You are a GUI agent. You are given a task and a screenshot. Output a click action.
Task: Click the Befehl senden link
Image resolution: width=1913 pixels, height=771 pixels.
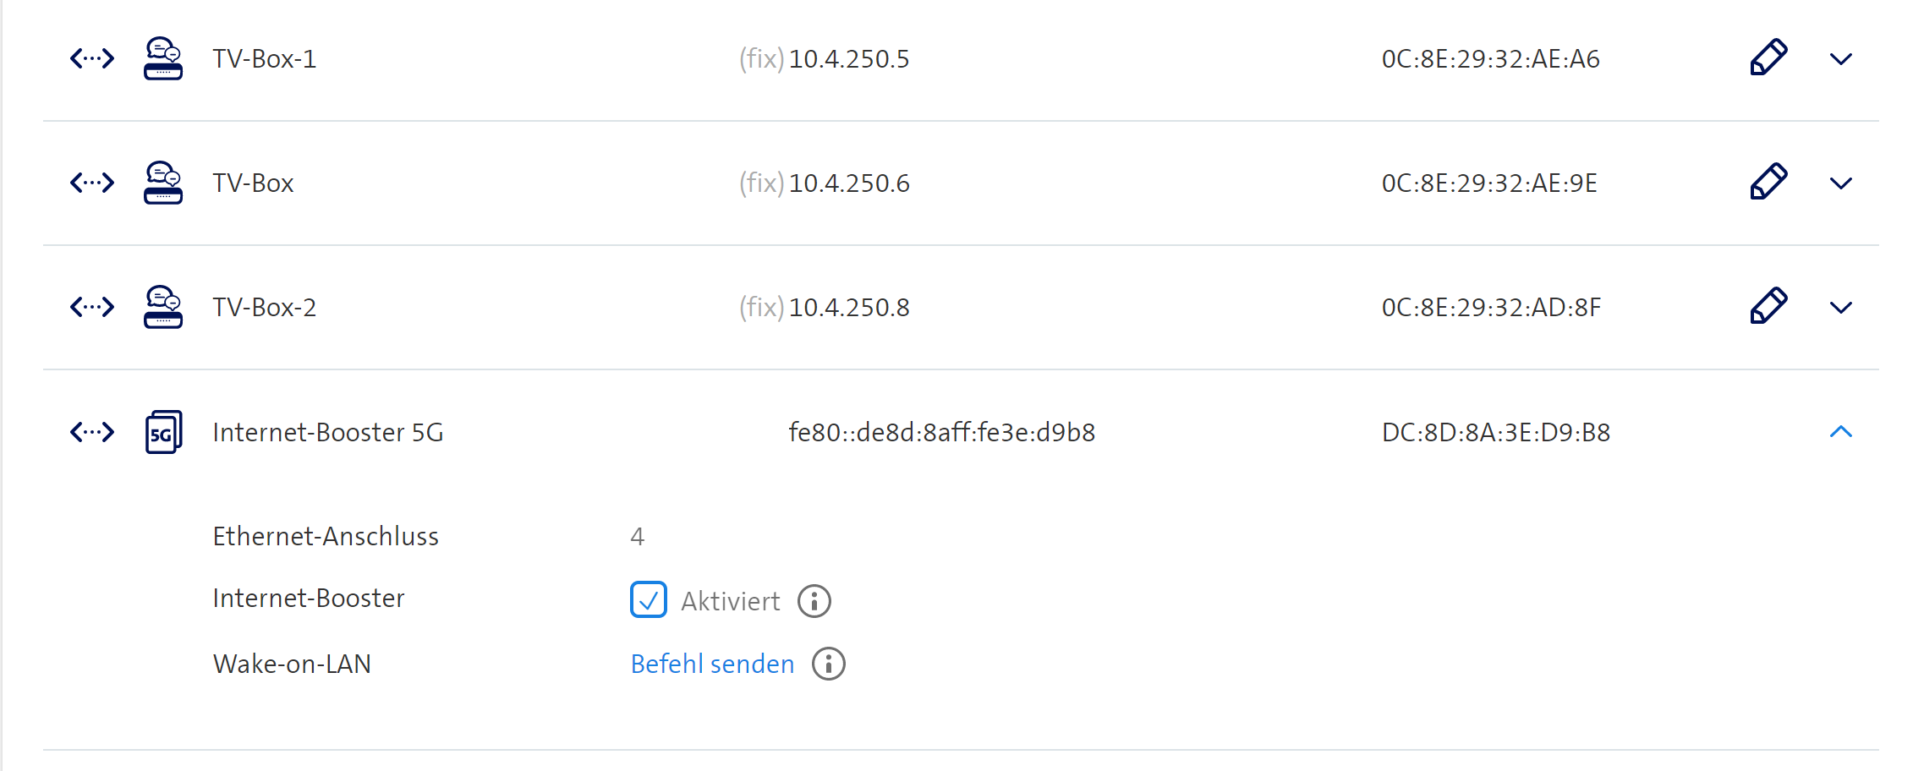pos(712,664)
